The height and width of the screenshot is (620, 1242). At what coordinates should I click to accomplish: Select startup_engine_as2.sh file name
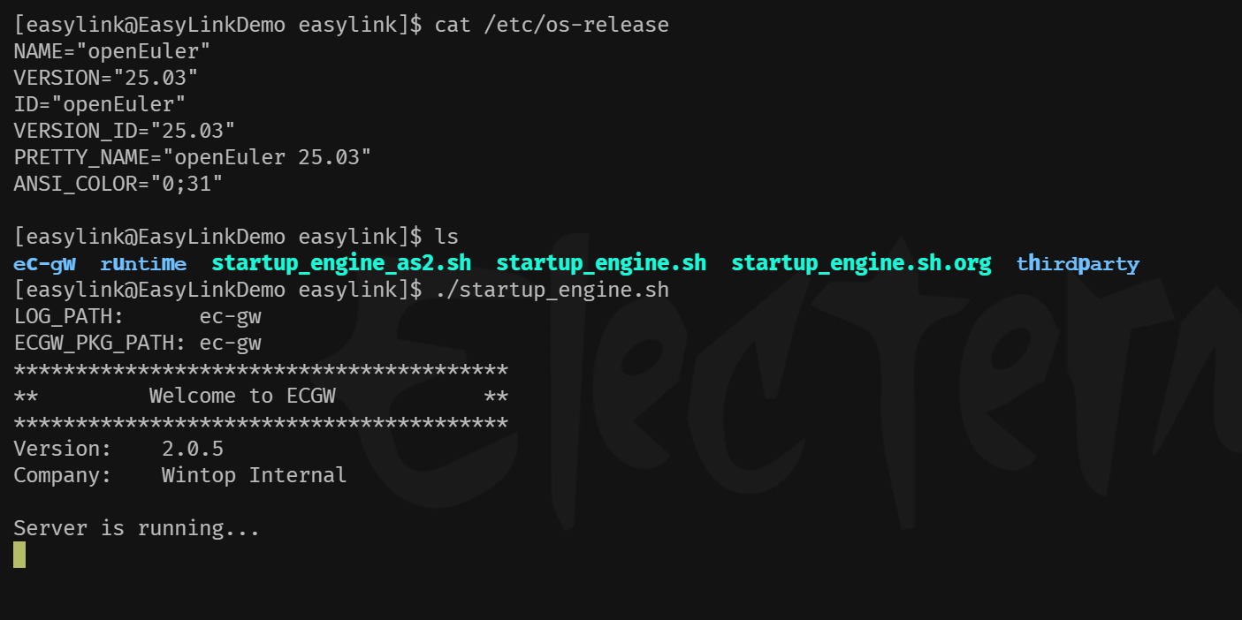(341, 263)
